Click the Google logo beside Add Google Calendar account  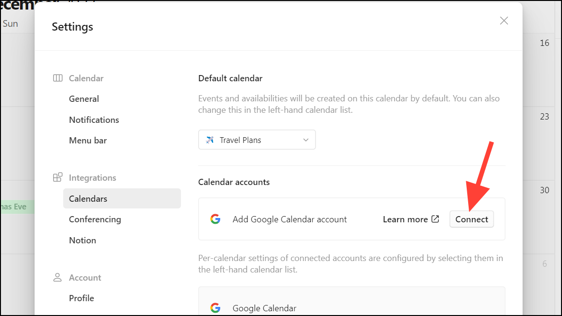pos(215,219)
